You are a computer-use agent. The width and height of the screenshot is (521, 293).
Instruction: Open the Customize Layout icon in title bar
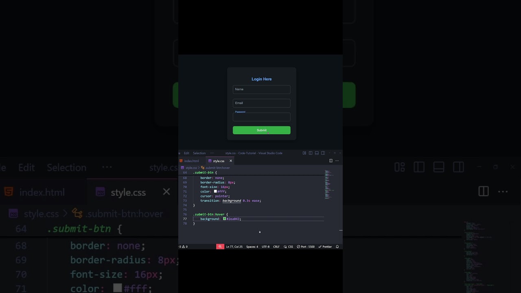(304, 153)
